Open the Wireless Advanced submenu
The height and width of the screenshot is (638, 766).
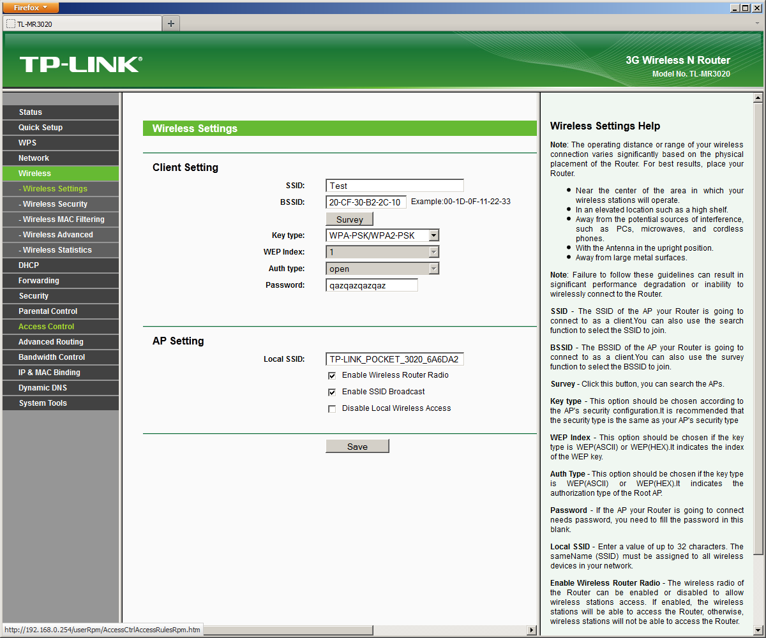[x=61, y=235]
